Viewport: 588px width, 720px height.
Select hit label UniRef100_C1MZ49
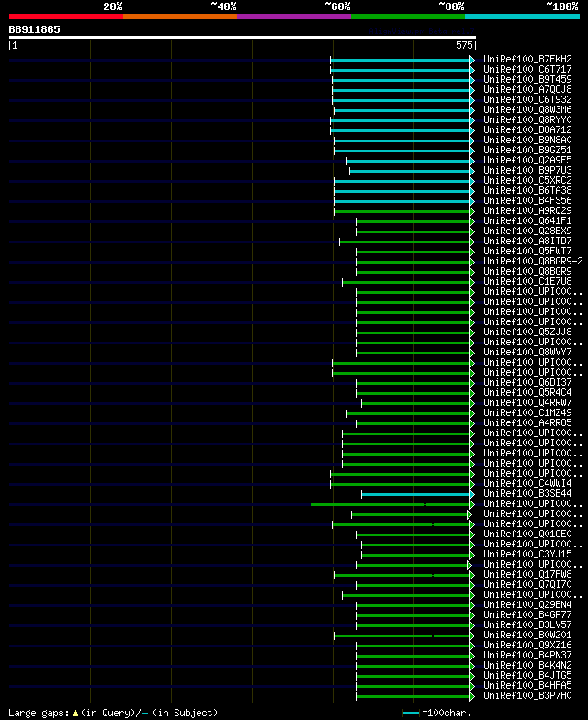pyautogui.click(x=527, y=413)
